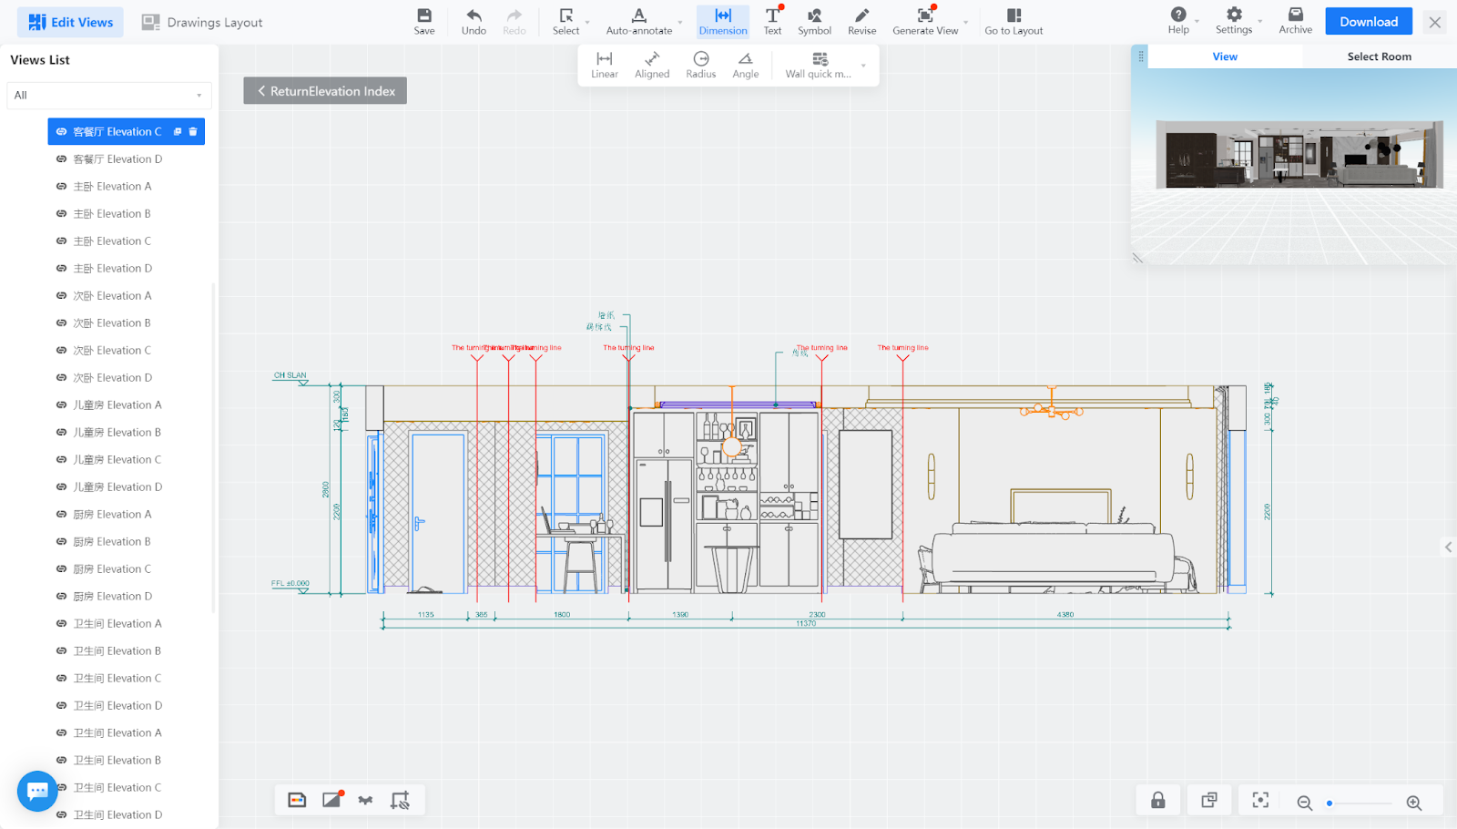Image resolution: width=1457 pixels, height=829 pixels.
Task: Toggle the crop visibility icon in bottom toolbar
Action: coord(400,801)
